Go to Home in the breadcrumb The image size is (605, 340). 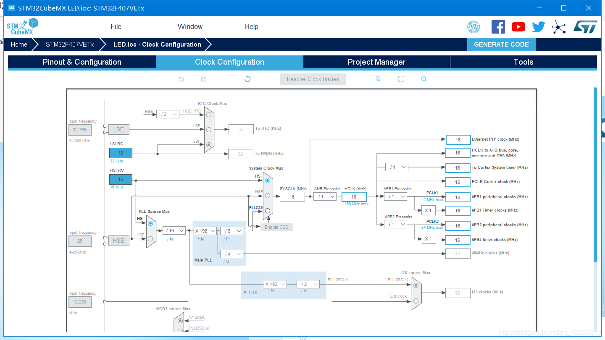point(19,44)
